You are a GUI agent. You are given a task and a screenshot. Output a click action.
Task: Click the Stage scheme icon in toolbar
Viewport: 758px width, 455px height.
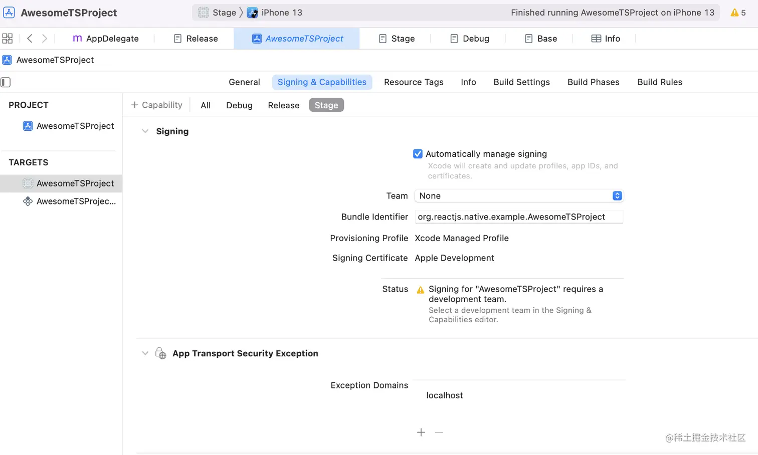coord(203,13)
